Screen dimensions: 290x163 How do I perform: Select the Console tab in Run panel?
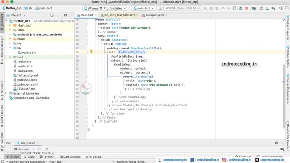coord(21,149)
